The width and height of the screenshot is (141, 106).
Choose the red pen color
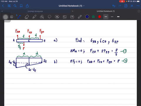tap(100, 17)
